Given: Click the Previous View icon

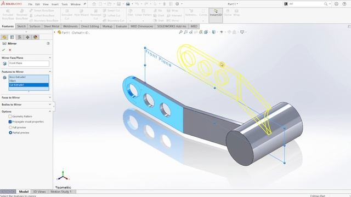Looking at the screenshot, I should click(x=191, y=32).
